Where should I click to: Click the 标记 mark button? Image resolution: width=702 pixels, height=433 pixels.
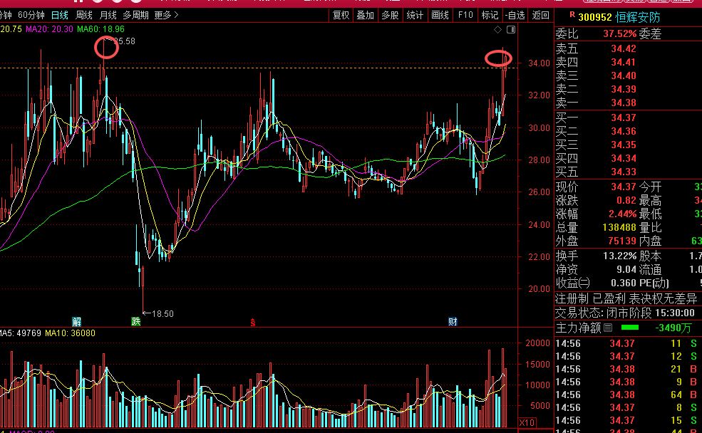coord(490,15)
